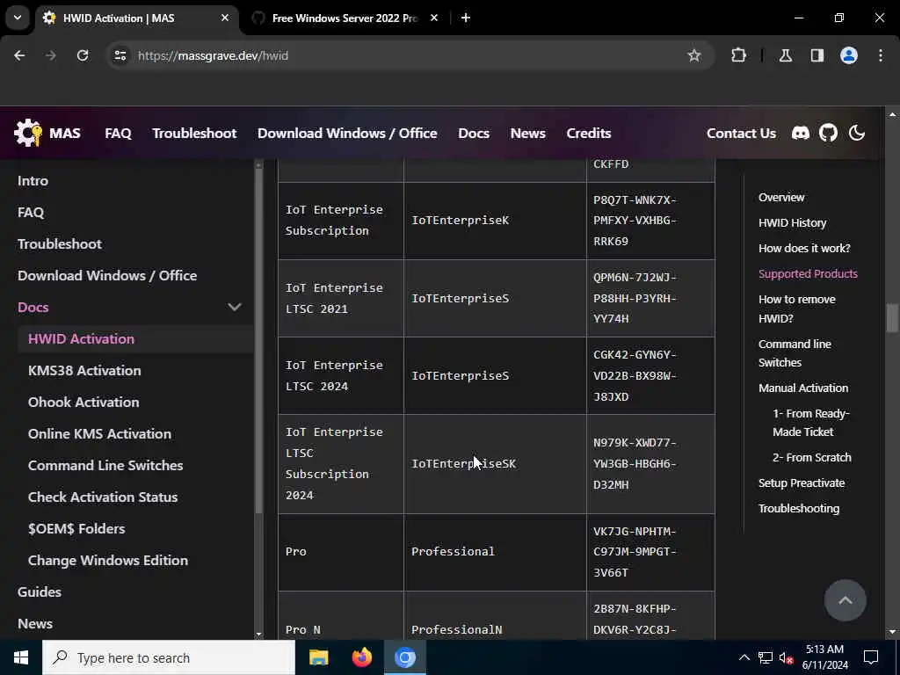Open the Chrome three-dot menu

pyautogui.click(x=881, y=55)
